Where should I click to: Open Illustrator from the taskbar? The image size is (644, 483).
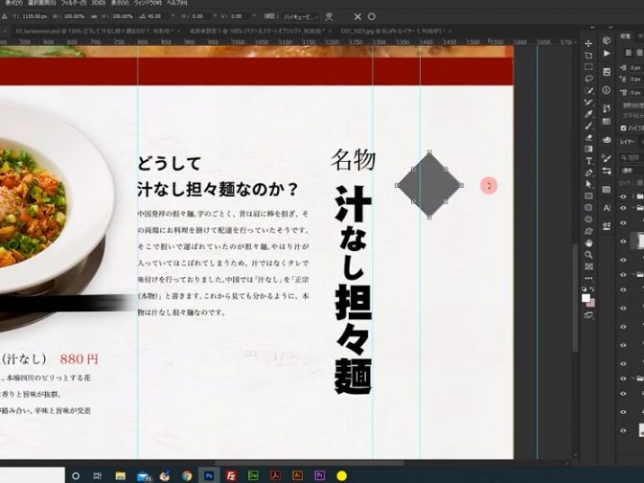tap(297, 475)
